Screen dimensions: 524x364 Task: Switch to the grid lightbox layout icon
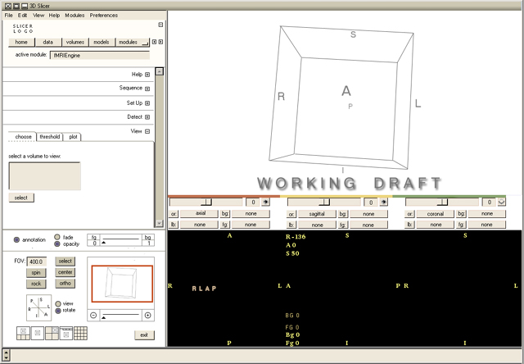81,333
